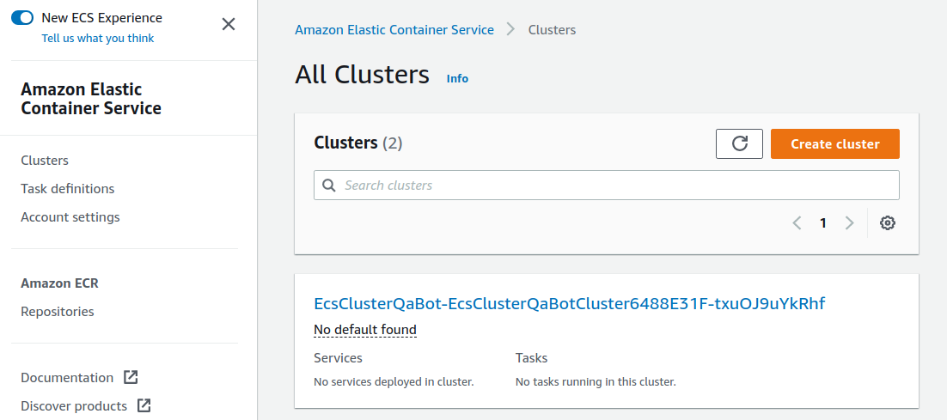Screen dimensions: 947x420
Task: Click external link icon beside Documentation
Action: pos(131,377)
